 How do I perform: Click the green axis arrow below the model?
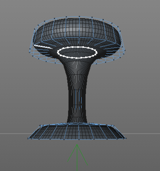pos(77,158)
